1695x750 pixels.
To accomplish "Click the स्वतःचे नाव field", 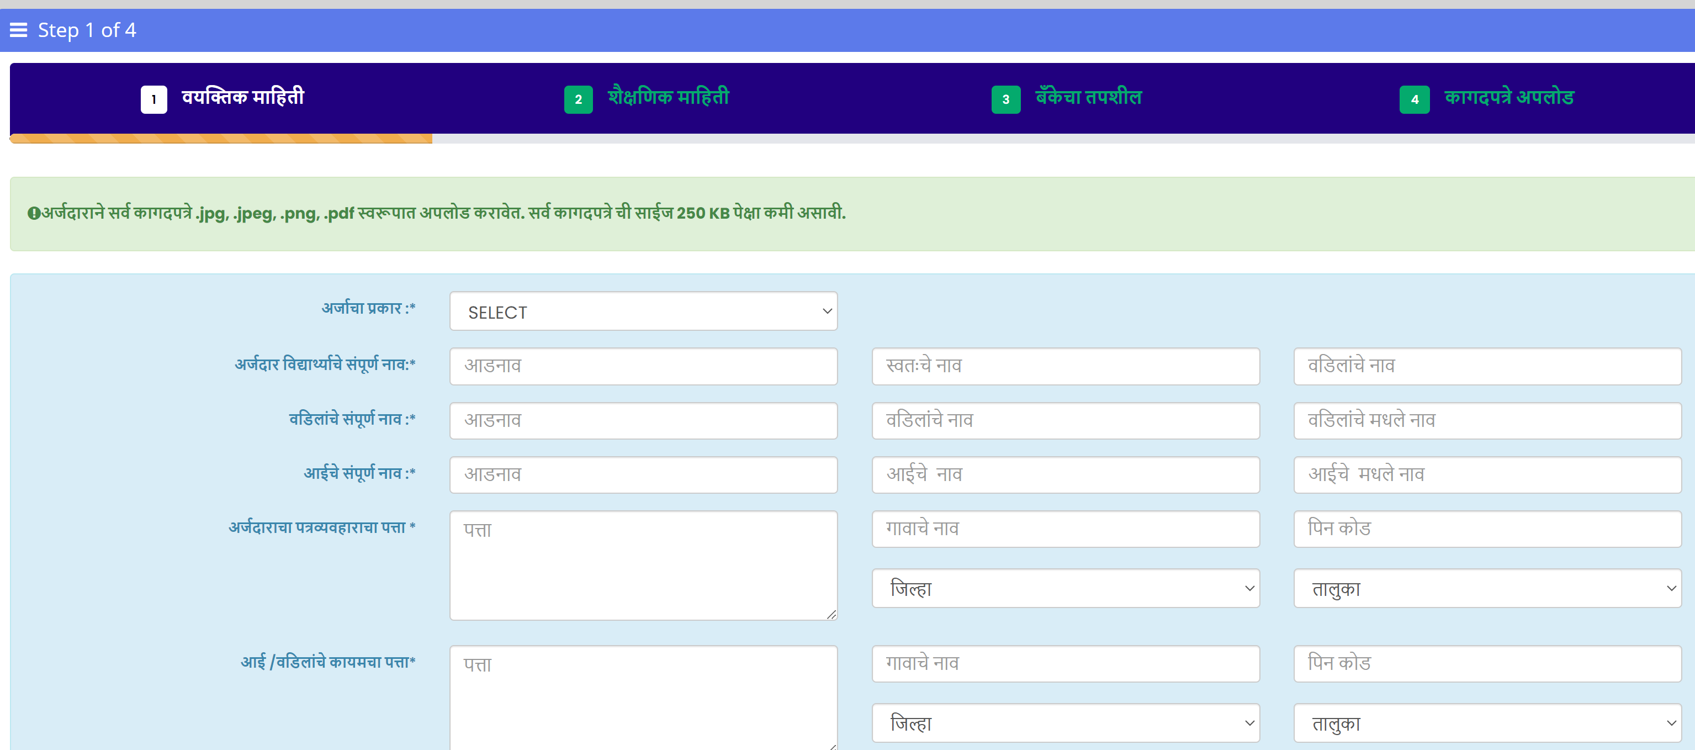I will click(1065, 366).
